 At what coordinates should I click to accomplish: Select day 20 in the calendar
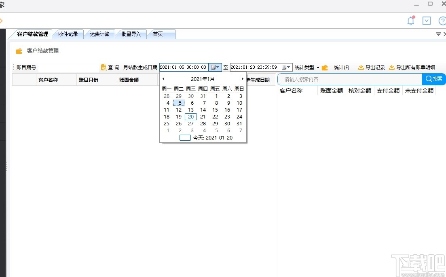point(190,116)
